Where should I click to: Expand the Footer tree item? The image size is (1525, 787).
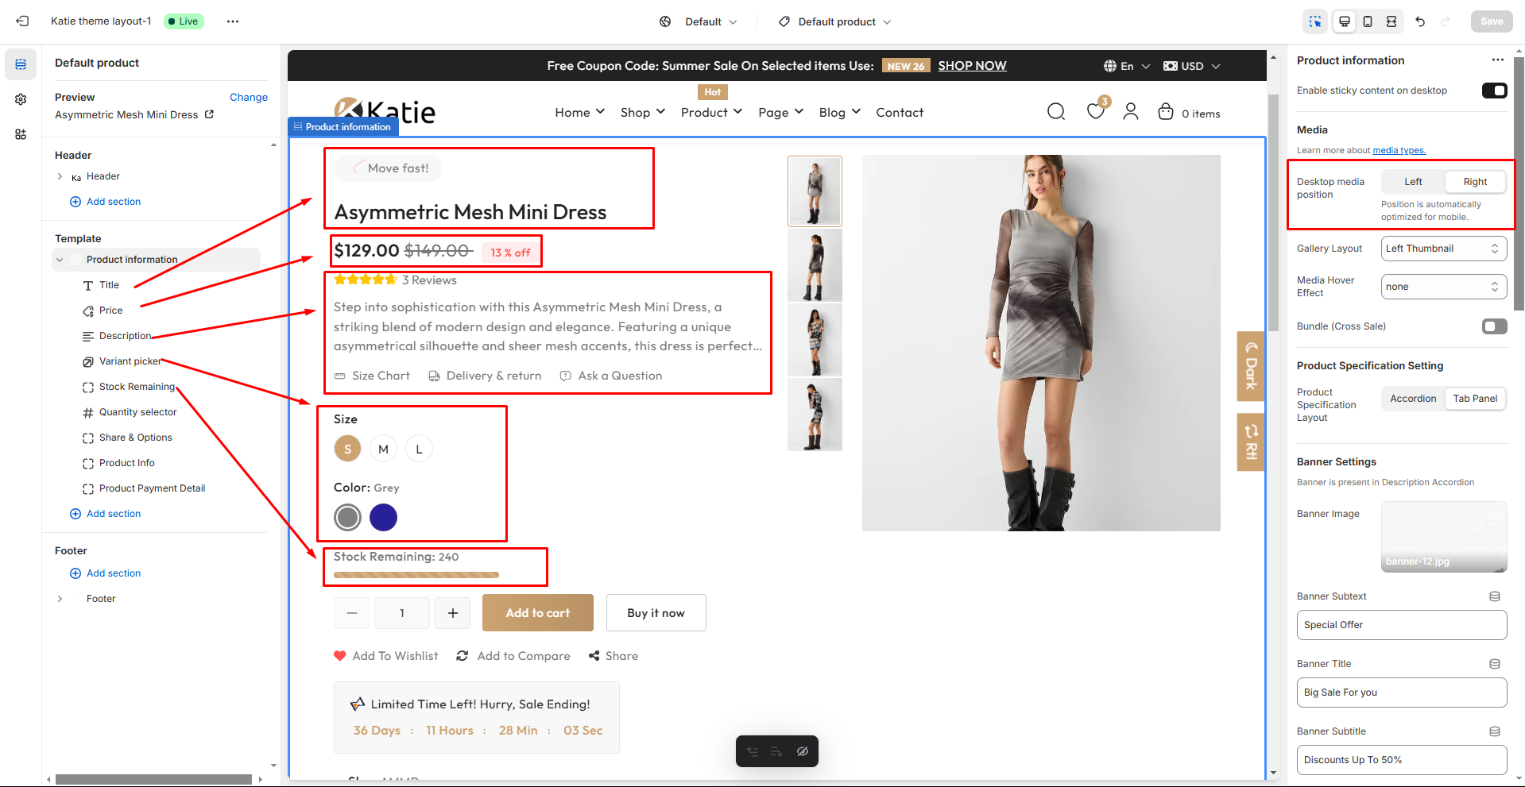pyautogui.click(x=60, y=598)
